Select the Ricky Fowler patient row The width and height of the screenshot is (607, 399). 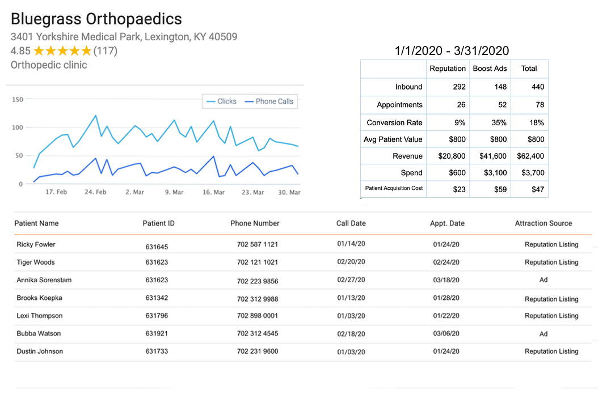[303, 244]
